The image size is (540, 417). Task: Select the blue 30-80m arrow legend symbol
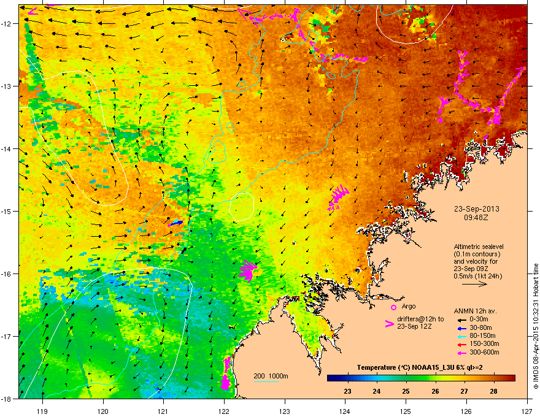462,328
